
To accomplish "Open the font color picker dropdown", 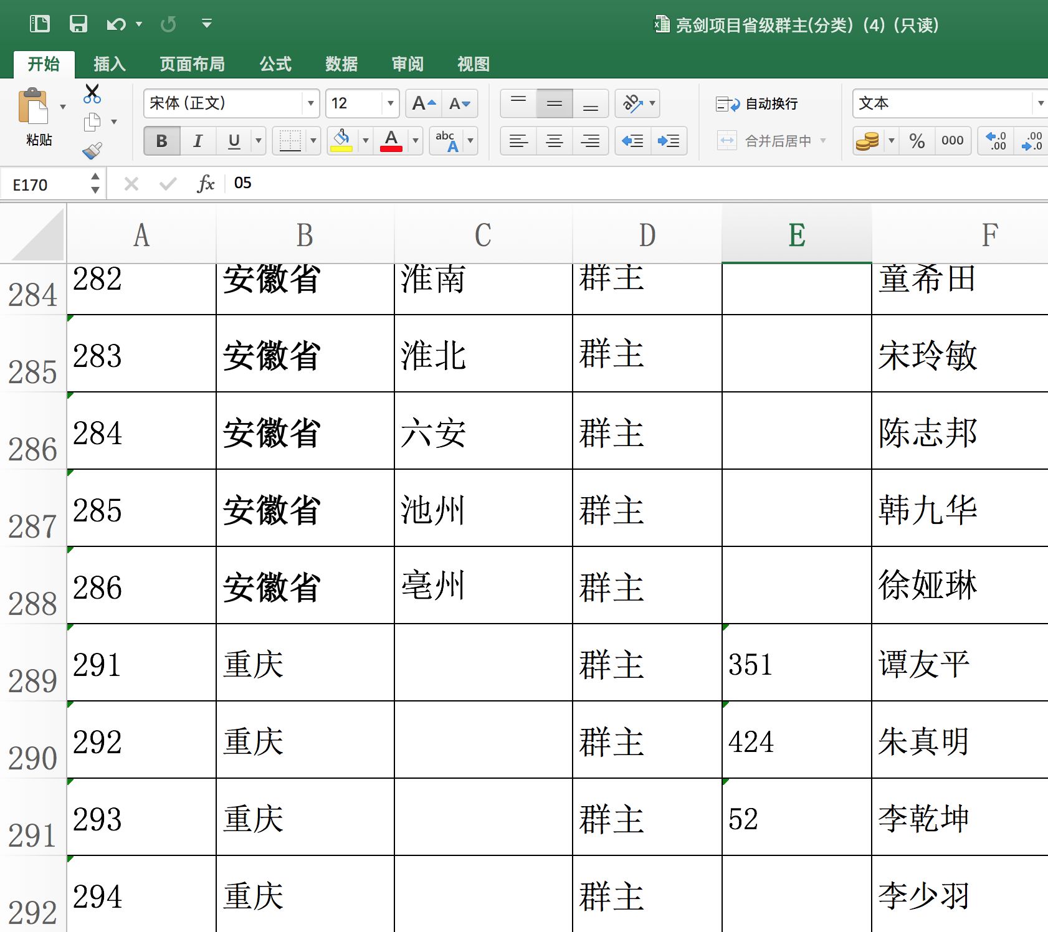I will (x=416, y=141).
